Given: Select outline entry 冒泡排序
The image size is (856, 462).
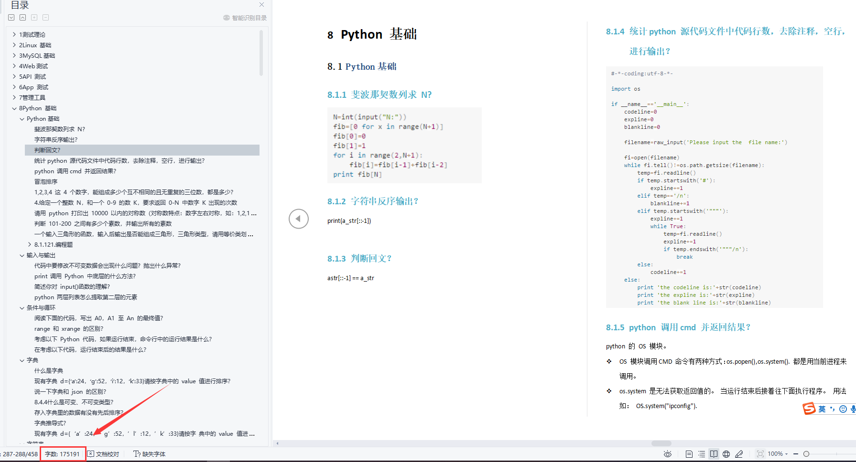Looking at the screenshot, I should click(46, 182).
